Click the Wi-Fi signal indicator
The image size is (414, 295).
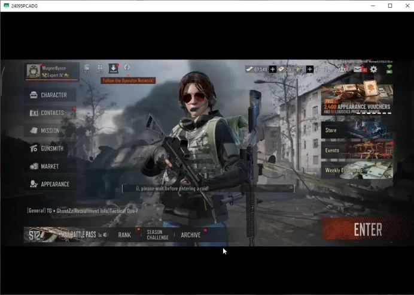(389, 67)
